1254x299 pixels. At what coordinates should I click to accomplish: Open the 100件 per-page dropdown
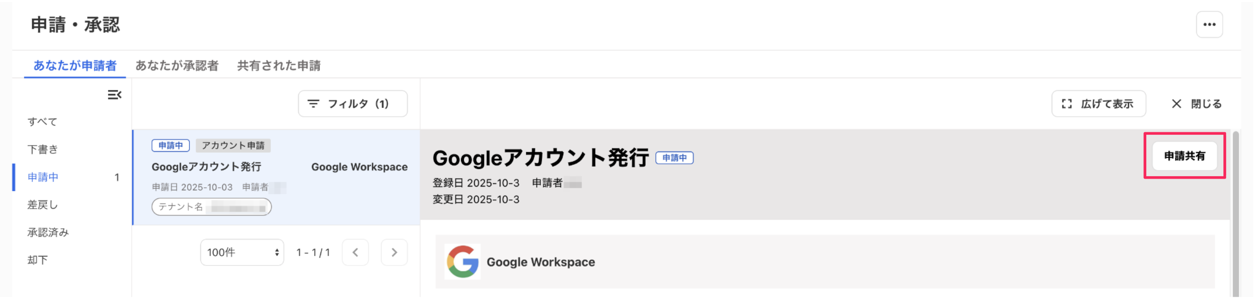242,252
